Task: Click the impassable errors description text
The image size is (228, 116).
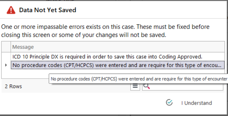Action: [105, 31]
